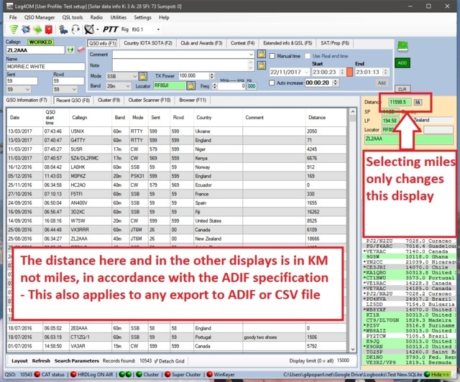Select the 5Z4/DL2RMC Kenya row
Image resolution: width=460 pixels, height=382 pixels.
(x=176, y=158)
